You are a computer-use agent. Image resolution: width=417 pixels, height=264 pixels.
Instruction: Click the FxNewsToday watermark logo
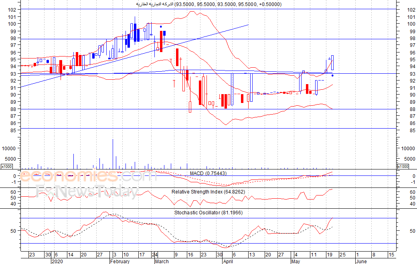[87, 191]
